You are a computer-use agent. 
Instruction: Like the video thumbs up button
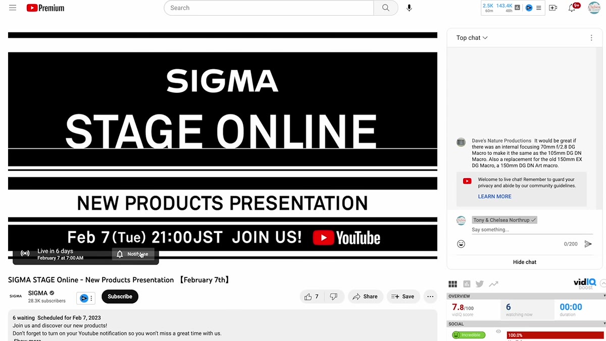click(x=312, y=297)
